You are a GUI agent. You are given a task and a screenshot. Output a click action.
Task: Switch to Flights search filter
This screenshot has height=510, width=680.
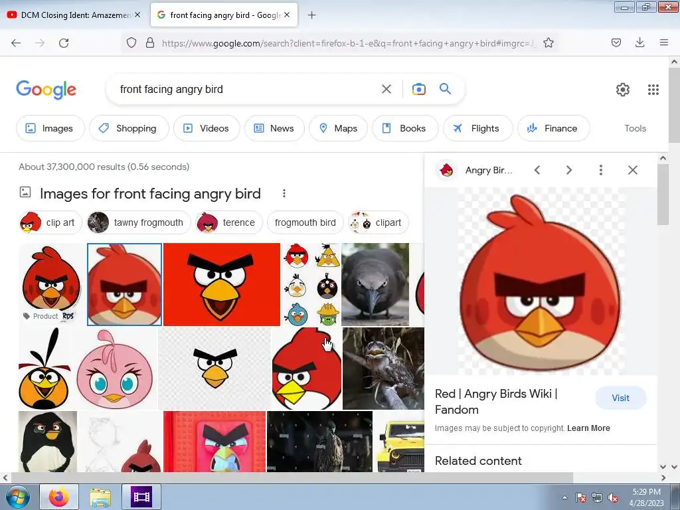tap(477, 128)
